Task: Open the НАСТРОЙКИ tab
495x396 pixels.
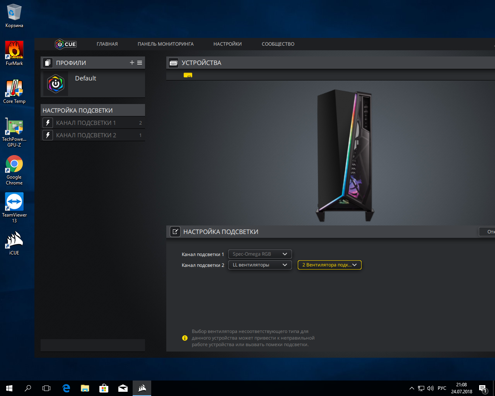Action: pyautogui.click(x=227, y=44)
